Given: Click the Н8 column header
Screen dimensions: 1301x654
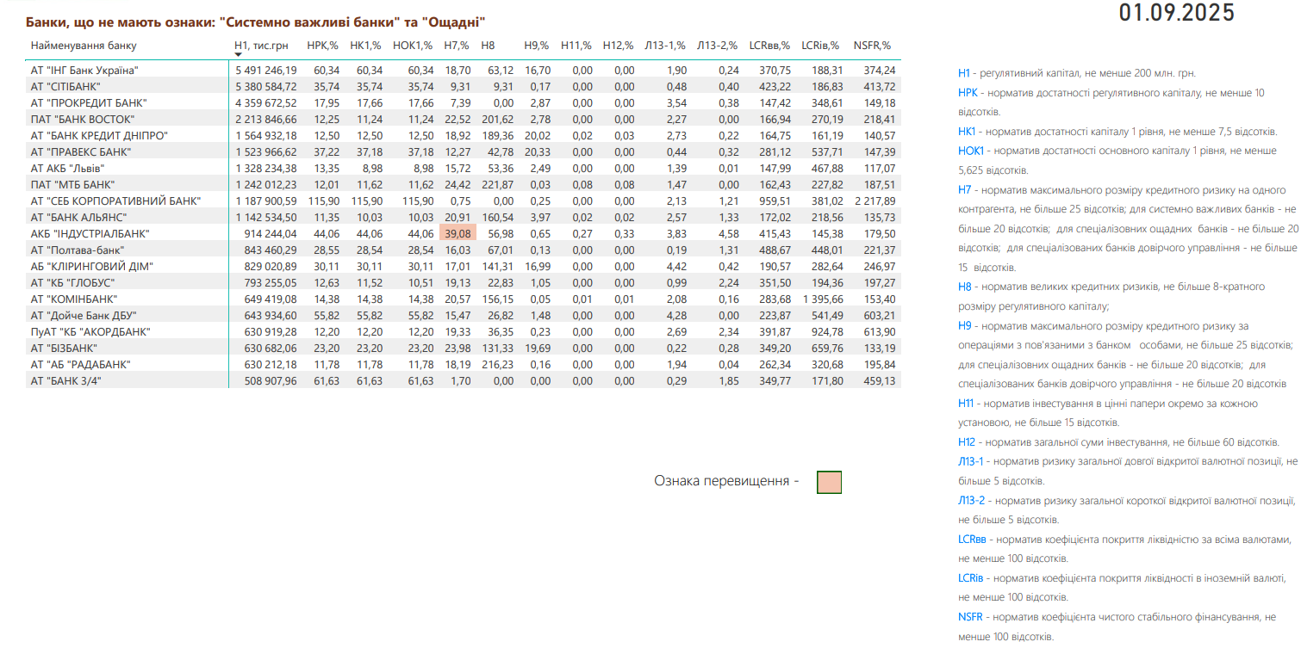Looking at the screenshot, I should (488, 45).
